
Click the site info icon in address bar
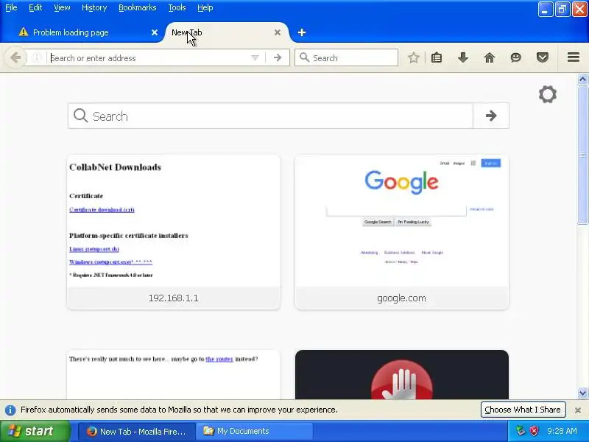pyautogui.click(x=36, y=58)
